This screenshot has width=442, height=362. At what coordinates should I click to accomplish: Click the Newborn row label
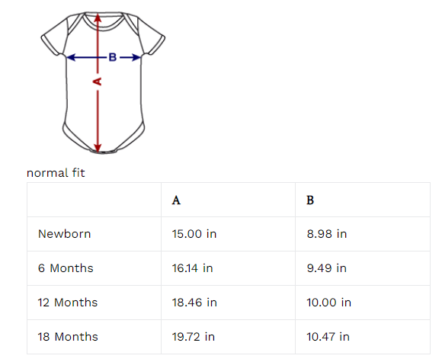tap(64, 234)
